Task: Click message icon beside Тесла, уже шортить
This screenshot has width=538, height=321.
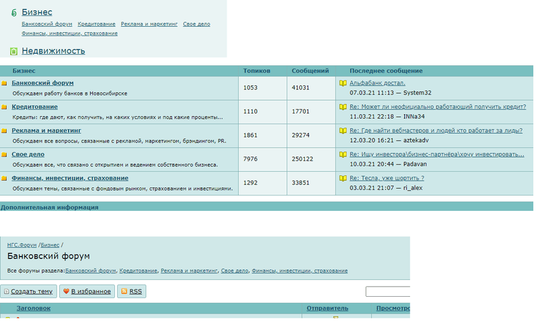Action: pos(343,179)
